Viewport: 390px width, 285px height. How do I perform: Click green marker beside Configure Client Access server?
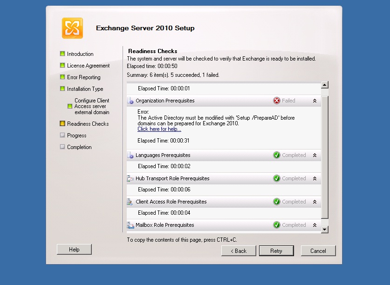pyautogui.click(x=70, y=106)
